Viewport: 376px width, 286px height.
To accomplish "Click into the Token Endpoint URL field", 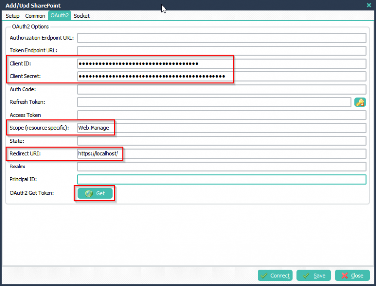I will [222, 50].
